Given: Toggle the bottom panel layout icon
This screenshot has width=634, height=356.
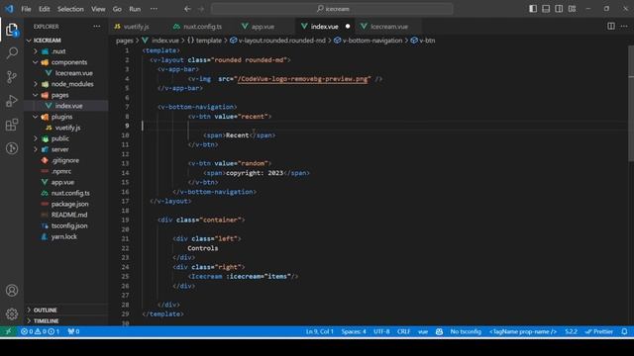Looking at the screenshot, I should point(546,9).
